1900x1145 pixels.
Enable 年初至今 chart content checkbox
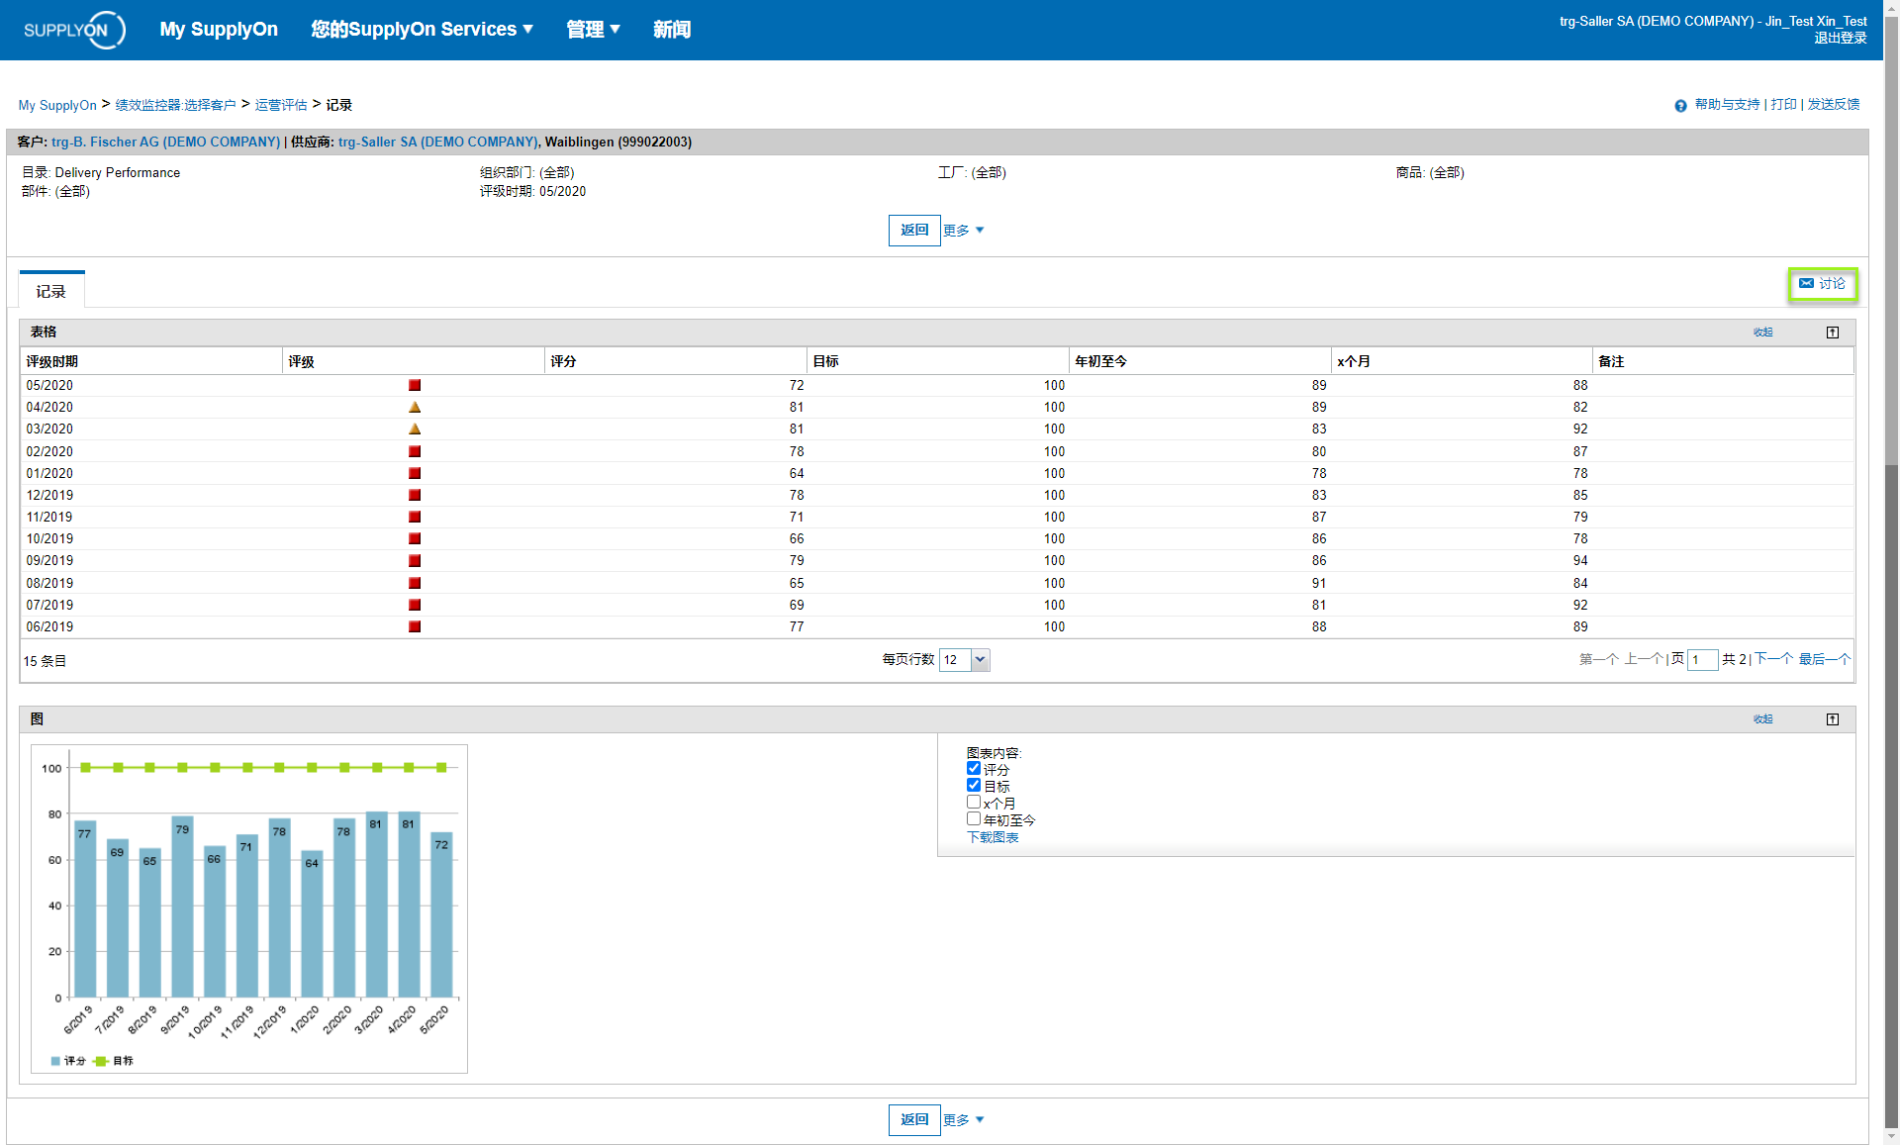(974, 819)
